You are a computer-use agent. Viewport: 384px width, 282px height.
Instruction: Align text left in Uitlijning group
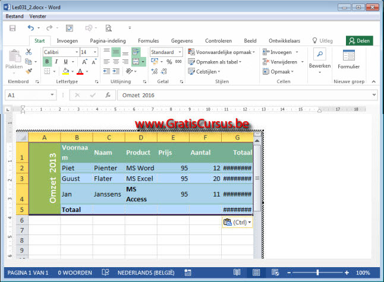[x=106, y=62]
